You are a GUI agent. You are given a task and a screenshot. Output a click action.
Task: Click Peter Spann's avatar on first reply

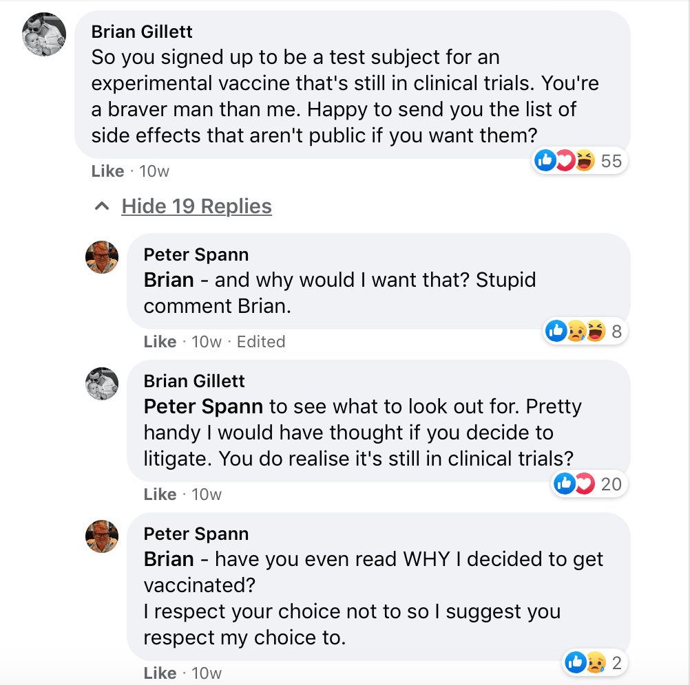click(x=101, y=257)
